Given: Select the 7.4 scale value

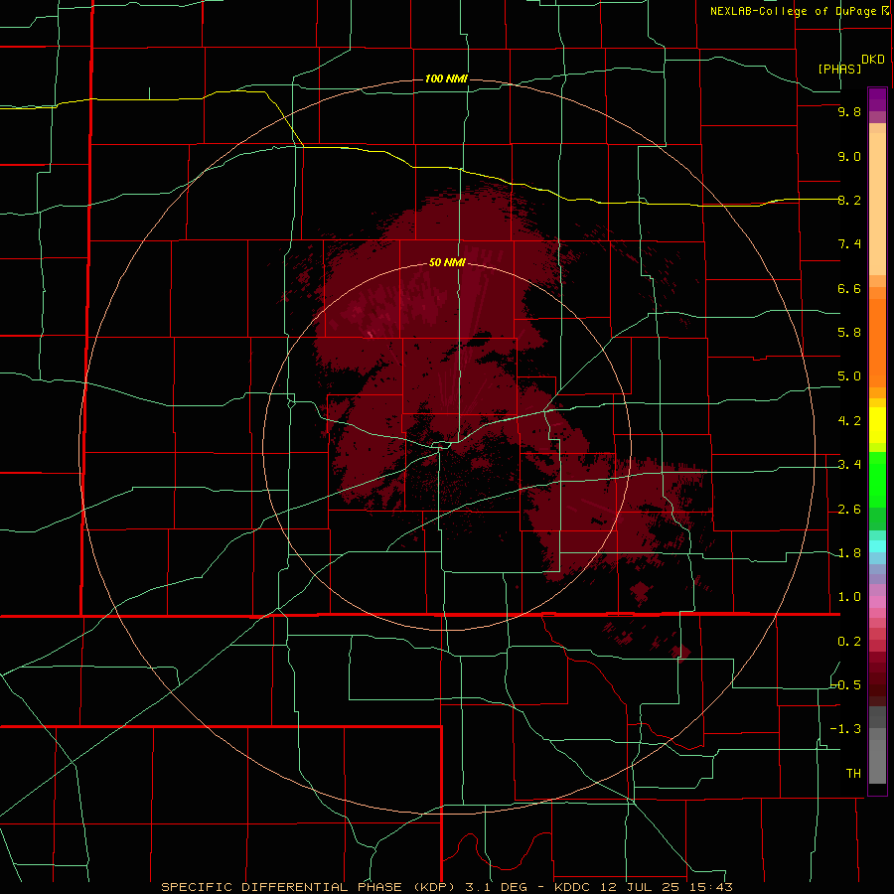Looking at the screenshot, I should coord(849,244).
